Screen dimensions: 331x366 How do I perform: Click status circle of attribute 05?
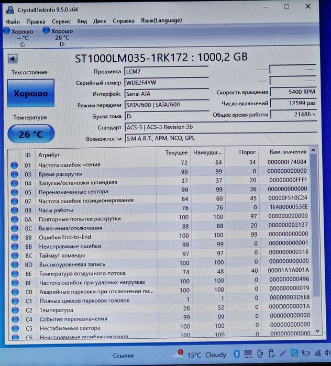(x=15, y=192)
